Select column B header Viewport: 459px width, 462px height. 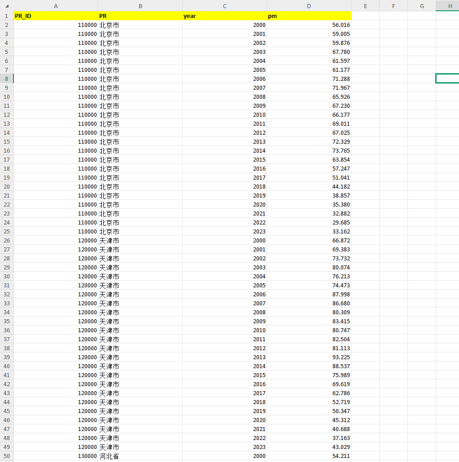click(140, 6)
